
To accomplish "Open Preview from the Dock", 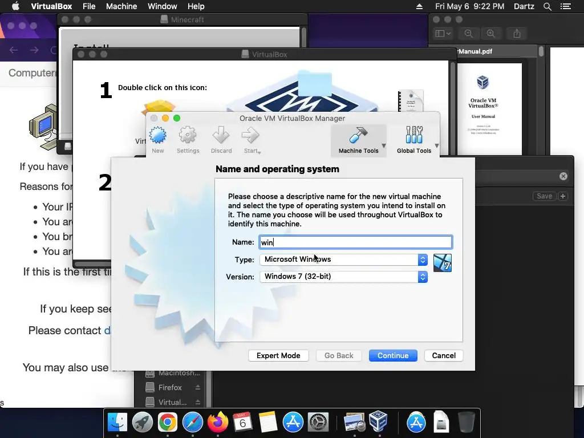I will (x=354, y=423).
